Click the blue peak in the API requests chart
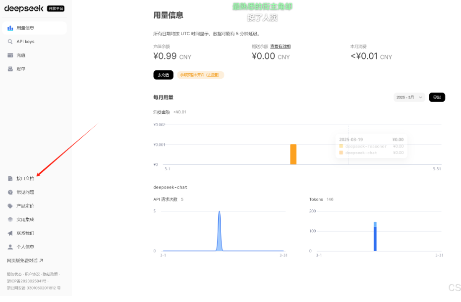 point(219,231)
